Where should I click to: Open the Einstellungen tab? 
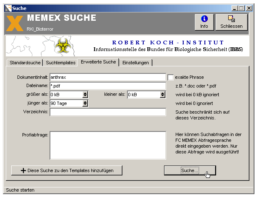coord(136,63)
